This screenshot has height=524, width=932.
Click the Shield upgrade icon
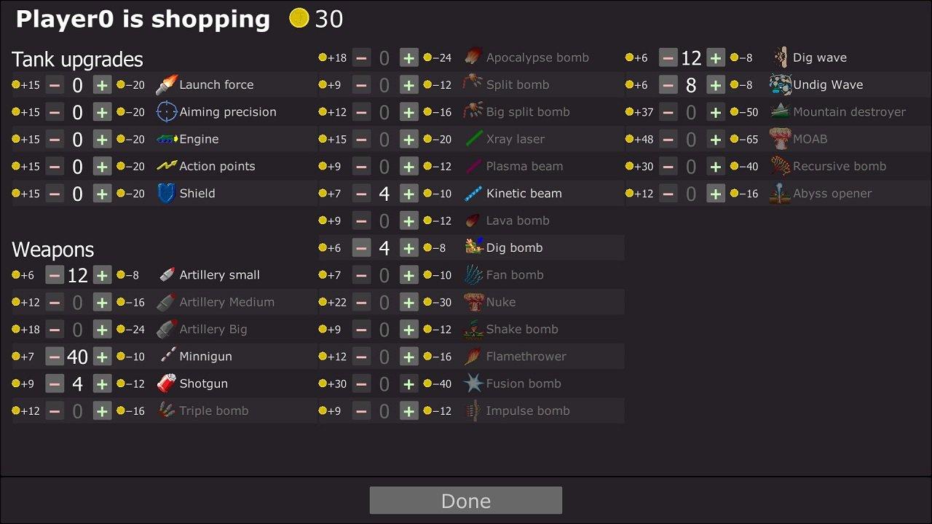[167, 194]
